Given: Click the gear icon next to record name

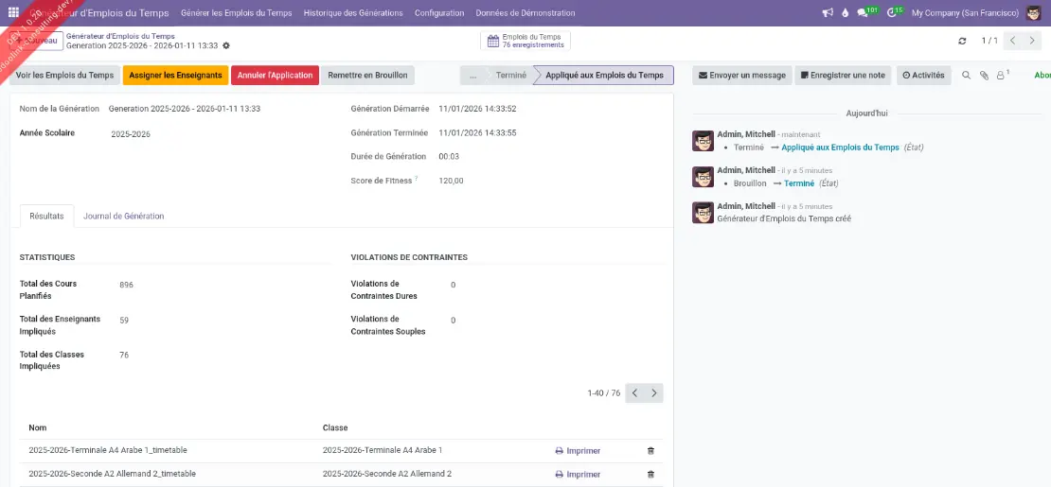Looking at the screenshot, I should pos(226,45).
